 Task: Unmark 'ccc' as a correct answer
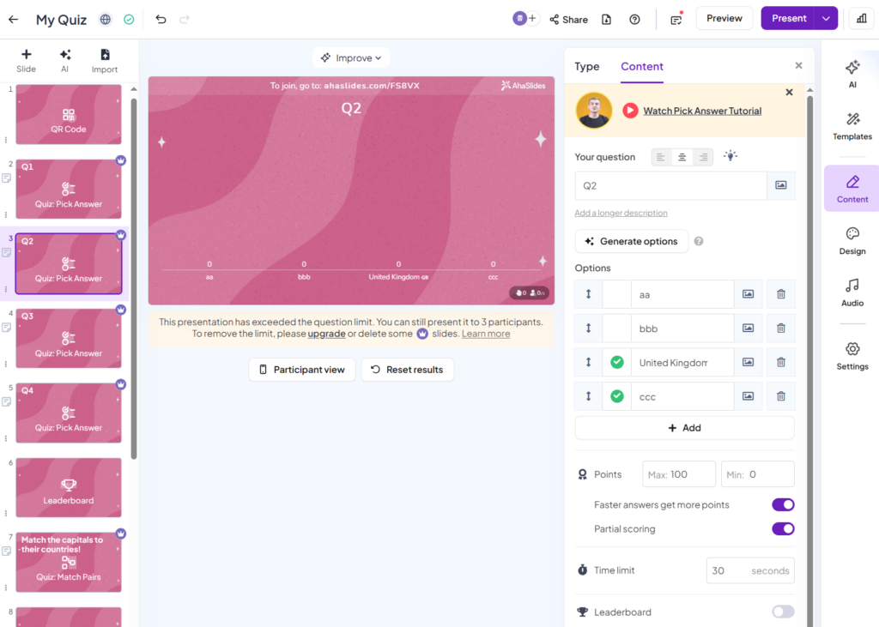pos(616,396)
